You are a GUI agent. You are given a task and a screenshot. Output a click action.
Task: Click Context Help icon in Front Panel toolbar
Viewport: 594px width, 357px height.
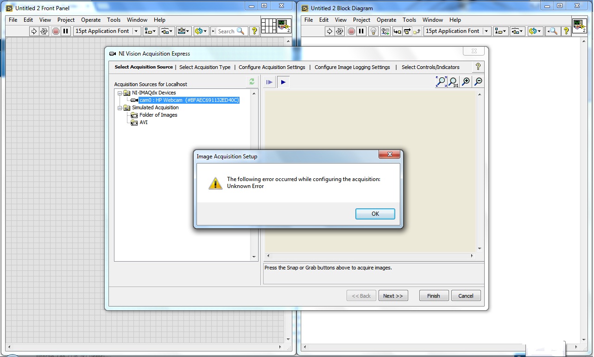[254, 31]
